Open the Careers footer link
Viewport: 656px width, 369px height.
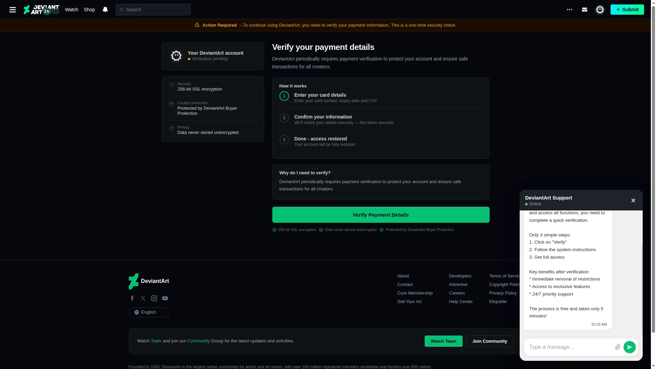pyautogui.click(x=457, y=293)
